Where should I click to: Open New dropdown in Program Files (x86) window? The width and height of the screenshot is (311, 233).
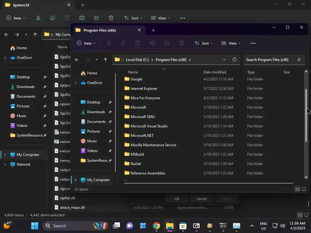[86, 43]
